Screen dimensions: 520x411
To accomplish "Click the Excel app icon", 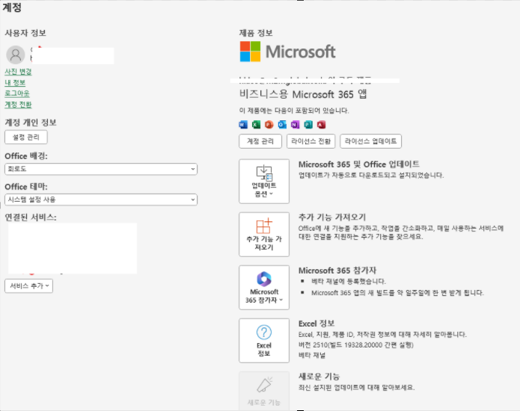I will [256, 125].
